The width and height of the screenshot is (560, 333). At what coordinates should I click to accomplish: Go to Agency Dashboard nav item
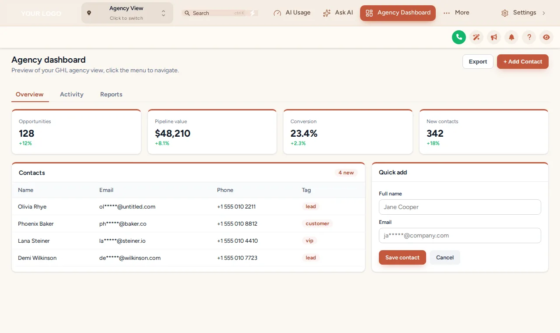click(x=398, y=13)
